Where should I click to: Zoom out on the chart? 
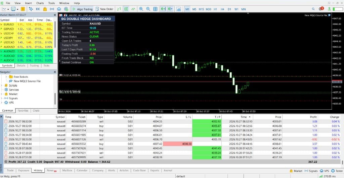pyautogui.click(x=148, y=9)
